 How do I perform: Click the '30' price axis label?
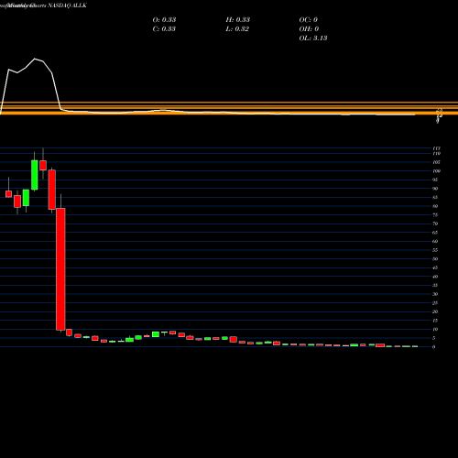point(435,294)
